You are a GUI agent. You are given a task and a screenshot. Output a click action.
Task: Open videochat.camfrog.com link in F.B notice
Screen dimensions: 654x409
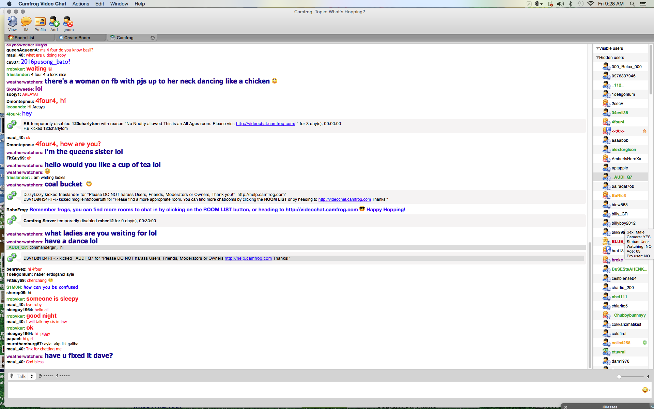click(x=265, y=124)
